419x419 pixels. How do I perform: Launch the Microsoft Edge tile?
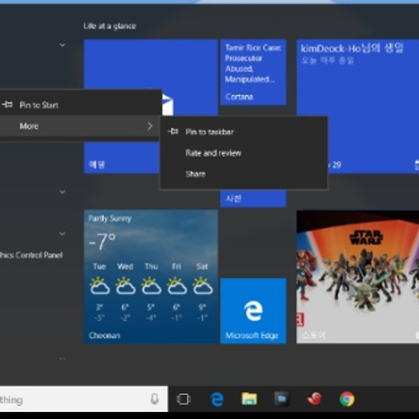[253, 311]
